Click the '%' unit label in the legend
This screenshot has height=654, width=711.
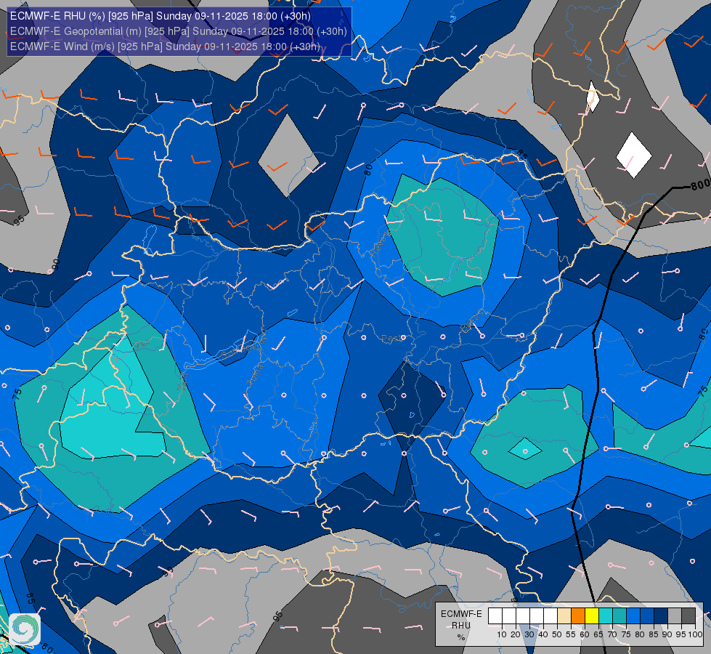pyautogui.click(x=461, y=637)
